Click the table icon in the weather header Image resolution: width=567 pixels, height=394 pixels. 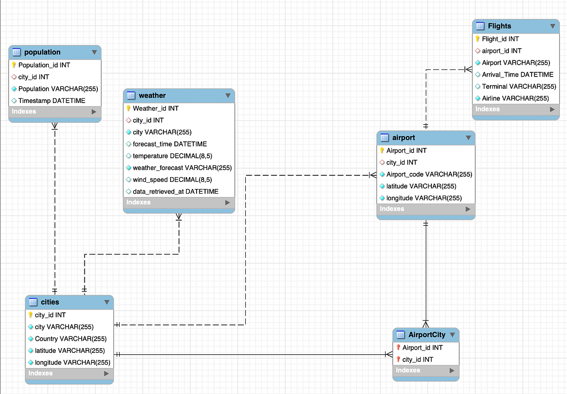click(x=129, y=95)
